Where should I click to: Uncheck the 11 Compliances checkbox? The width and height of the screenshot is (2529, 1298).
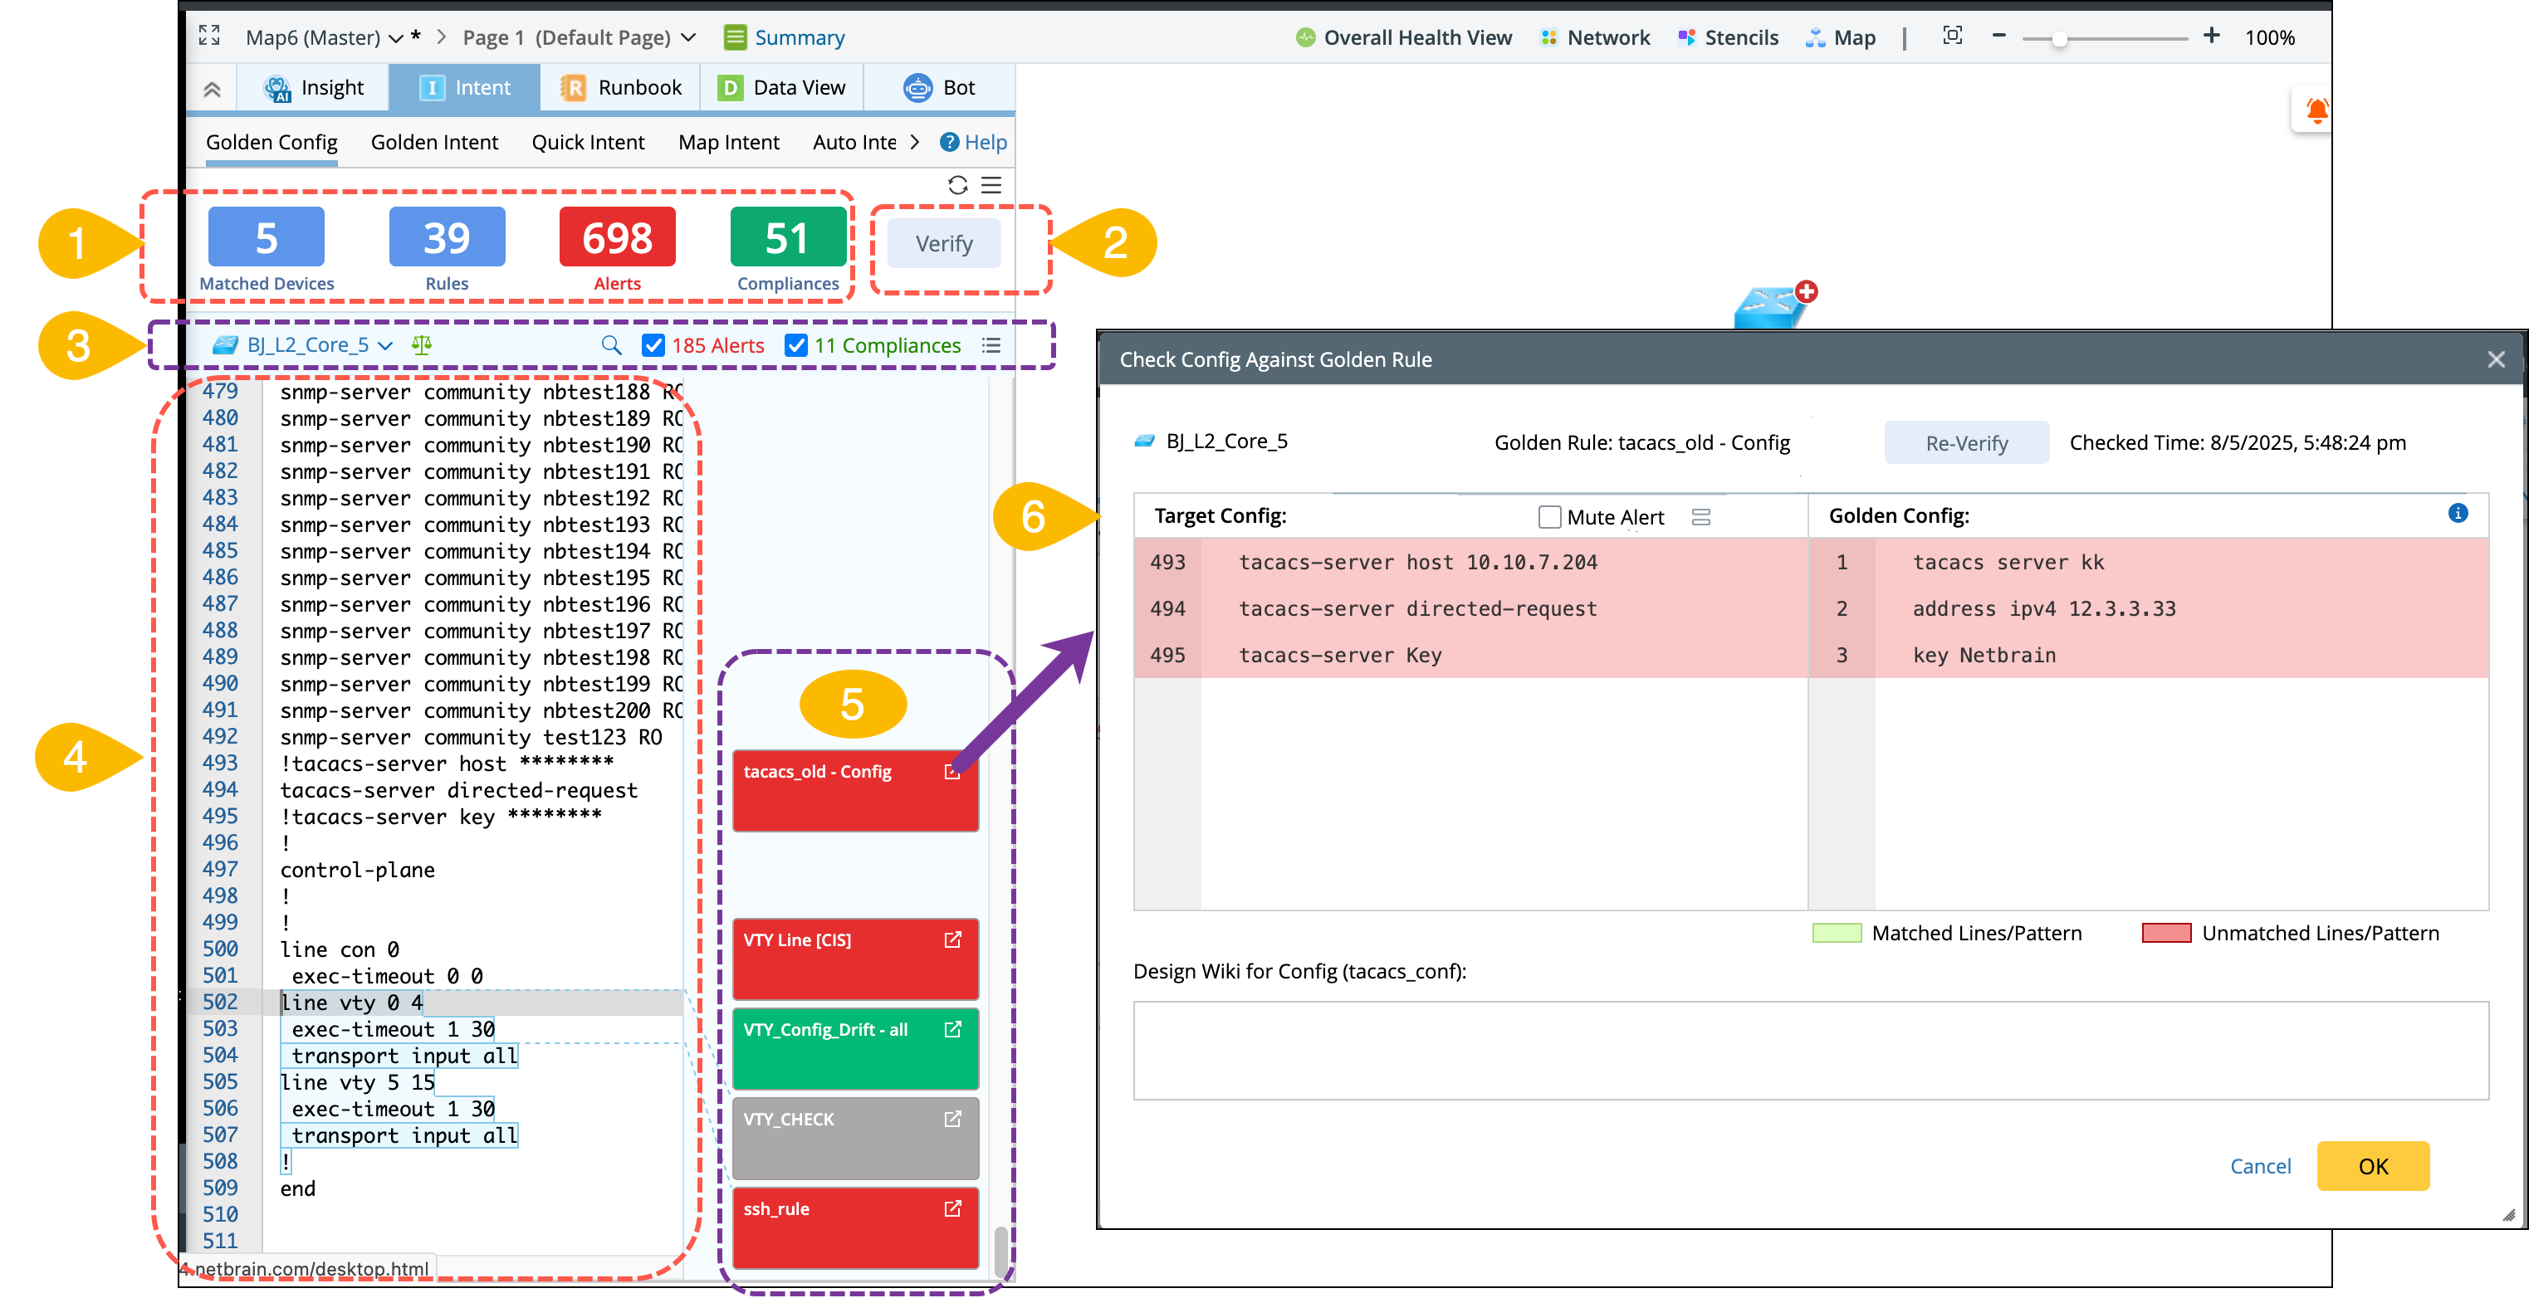pos(796,345)
